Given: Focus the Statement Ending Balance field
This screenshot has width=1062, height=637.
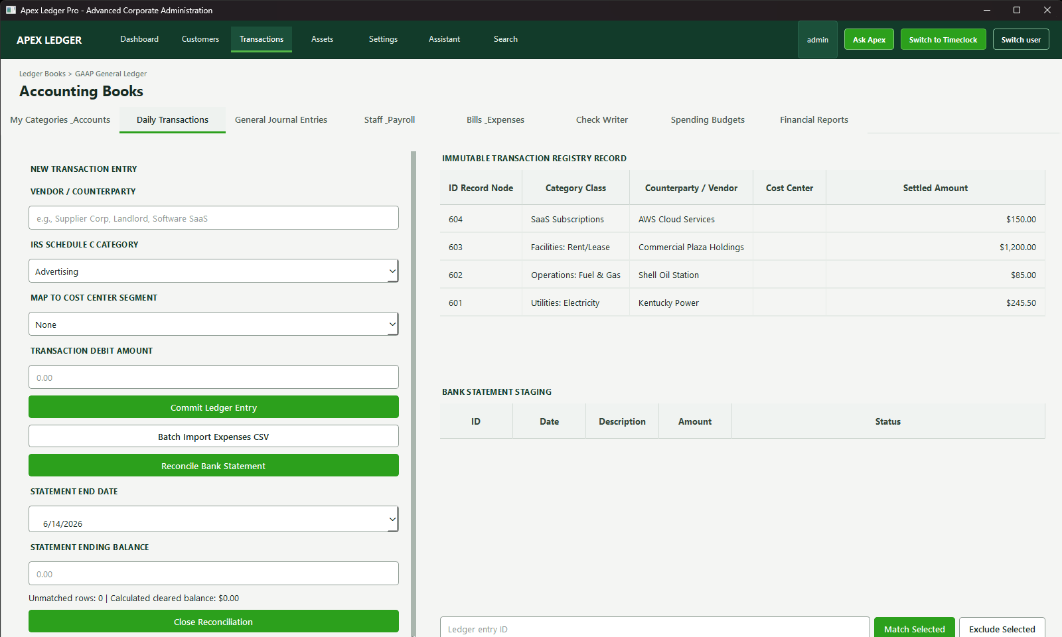Looking at the screenshot, I should coord(214,574).
